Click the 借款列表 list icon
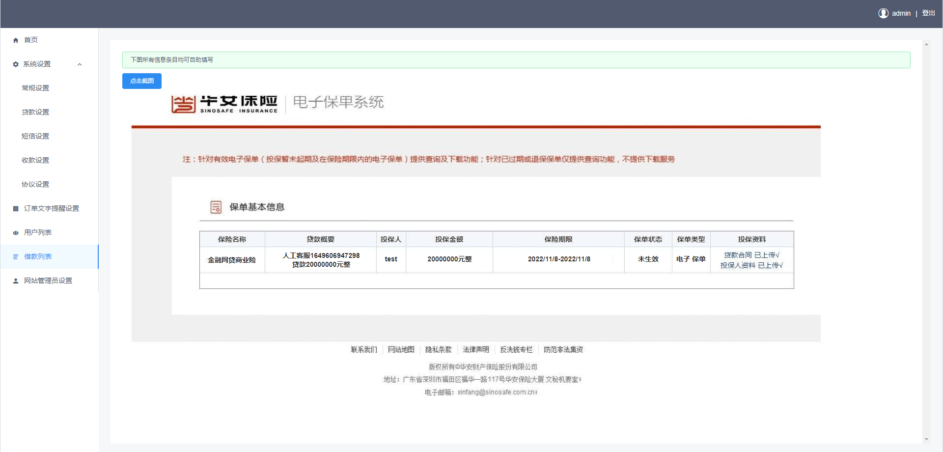 [15, 256]
